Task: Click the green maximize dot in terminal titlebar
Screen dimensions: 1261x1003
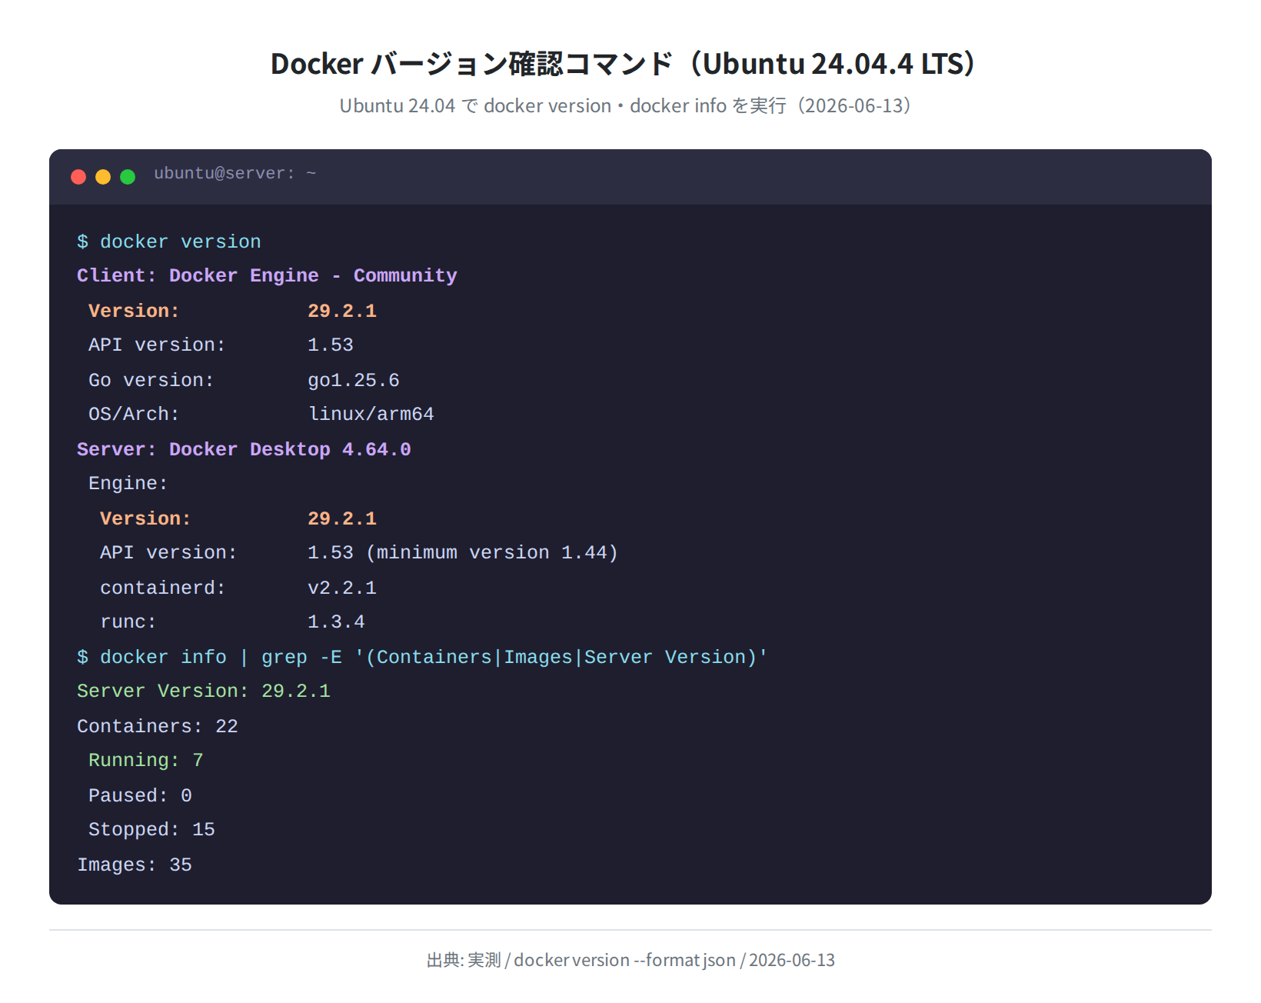Action: tap(128, 177)
